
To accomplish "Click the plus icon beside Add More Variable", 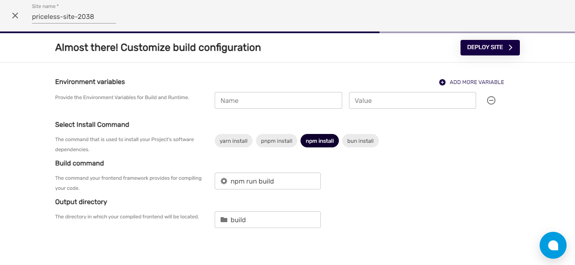I will point(442,82).
